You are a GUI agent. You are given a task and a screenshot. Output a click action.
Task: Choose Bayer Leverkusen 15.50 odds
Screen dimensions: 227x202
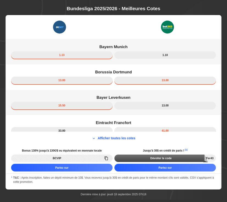(62, 106)
